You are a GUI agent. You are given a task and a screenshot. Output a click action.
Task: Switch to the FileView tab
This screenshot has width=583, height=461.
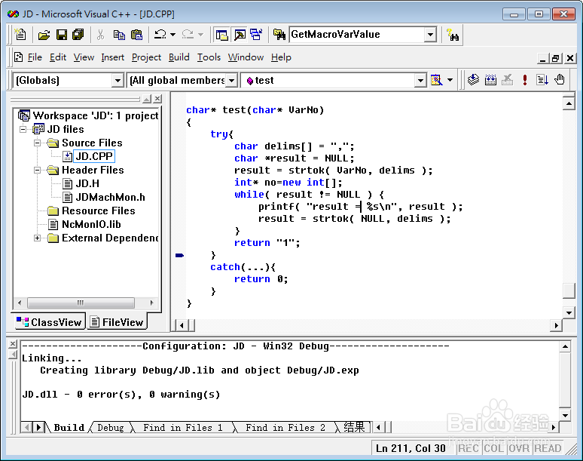click(117, 321)
